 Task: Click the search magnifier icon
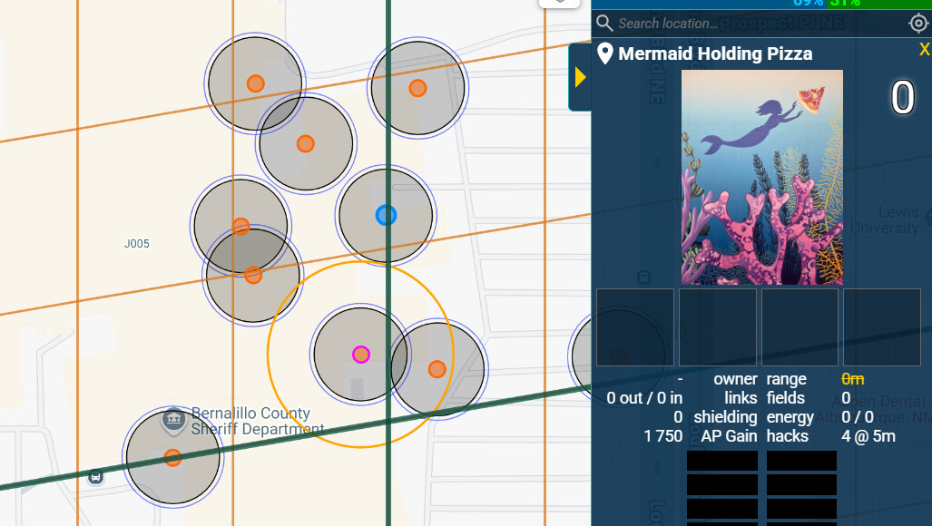(x=604, y=24)
